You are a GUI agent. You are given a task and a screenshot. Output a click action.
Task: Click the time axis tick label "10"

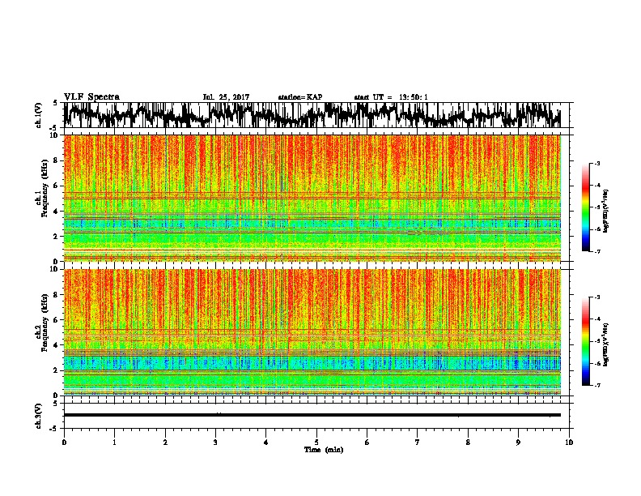(x=569, y=442)
